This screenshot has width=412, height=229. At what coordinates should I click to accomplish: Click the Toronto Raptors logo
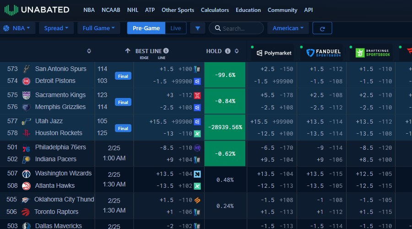pos(26,212)
